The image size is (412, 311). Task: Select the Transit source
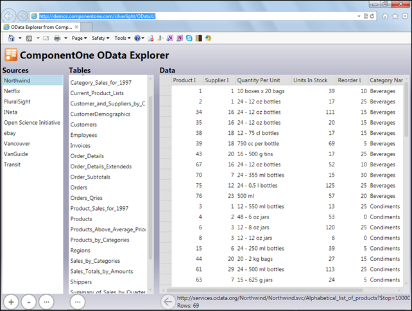pos(33,164)
